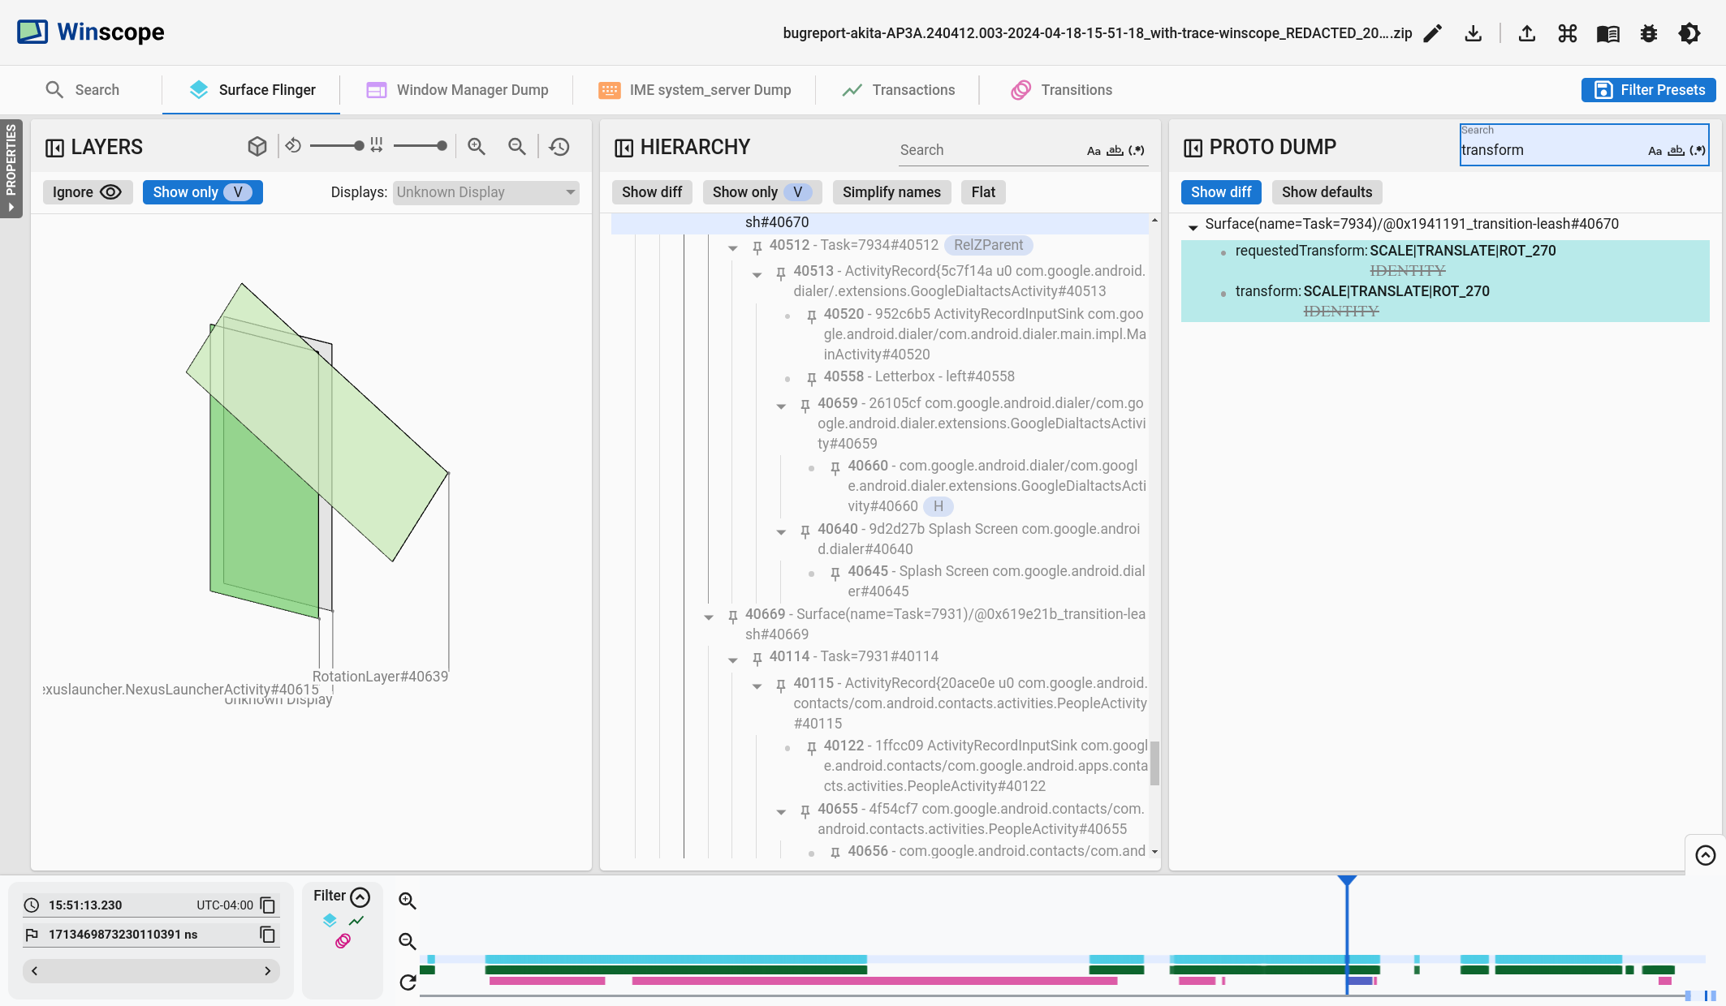Click the upload new trace icon
Viewport: 1726px width, 1006px height.
coord(1527,33)
